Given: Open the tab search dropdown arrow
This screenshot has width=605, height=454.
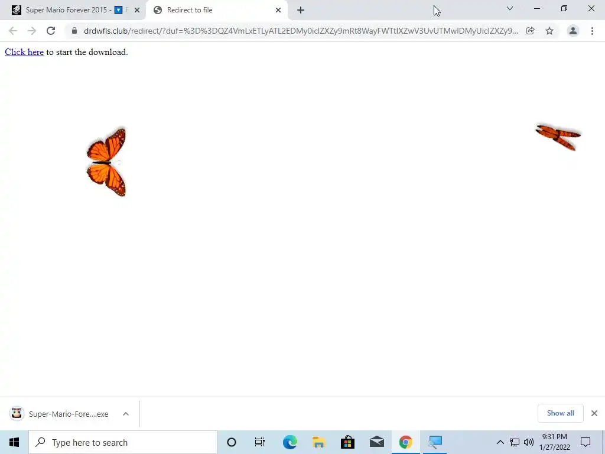Looking at the screenshot, I should point(510,8).
